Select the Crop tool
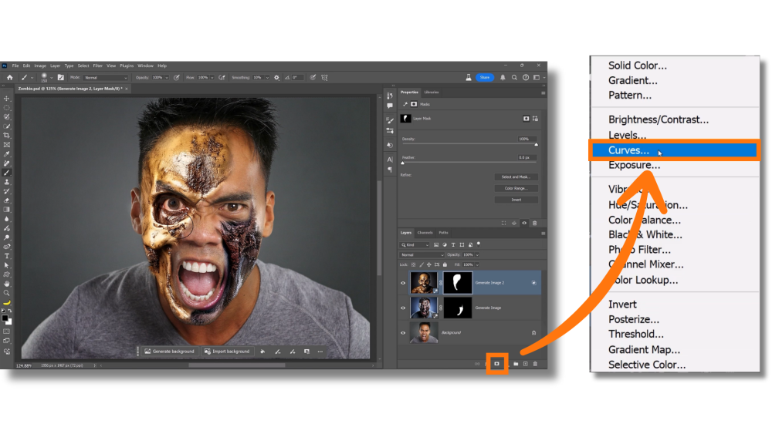This screenshot has width=772, height=434. (7, 135)
